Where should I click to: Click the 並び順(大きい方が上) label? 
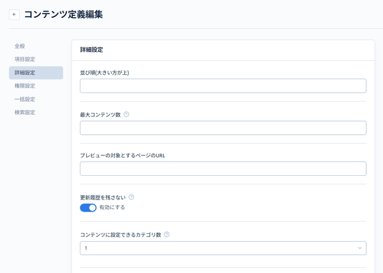pyautogui.click(x=105, y=73)
